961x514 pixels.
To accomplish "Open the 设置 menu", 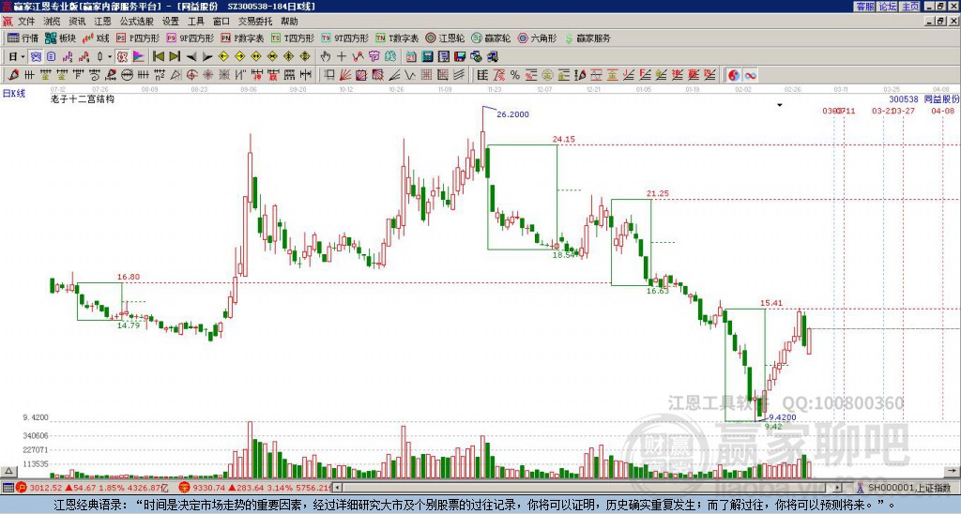I will (171, 22).
